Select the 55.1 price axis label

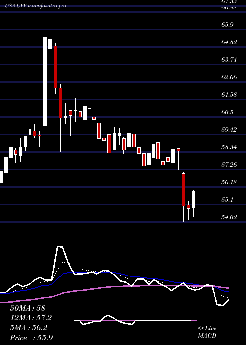[x=227, y=200]
